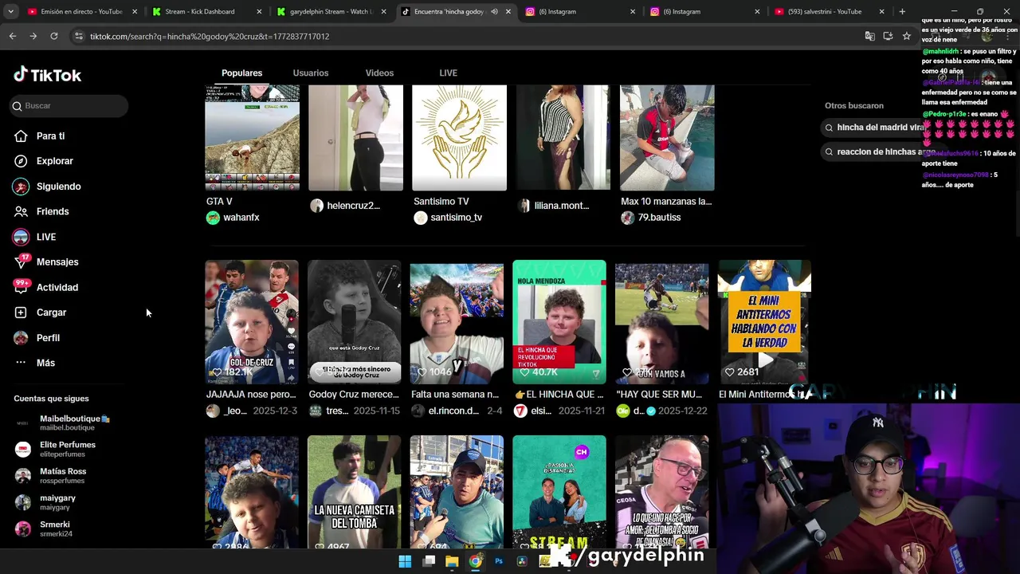Open 79.bautiss user profile
The image size is (1020, 574).
[651, 218]
